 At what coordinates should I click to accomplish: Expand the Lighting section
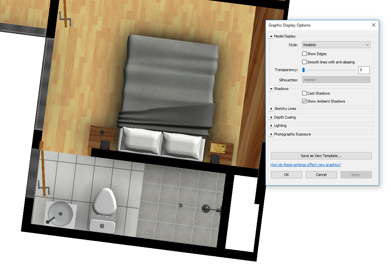(271, 126)
